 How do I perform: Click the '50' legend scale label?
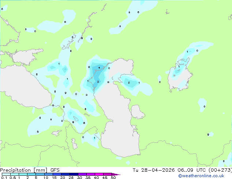click(113, 178)
